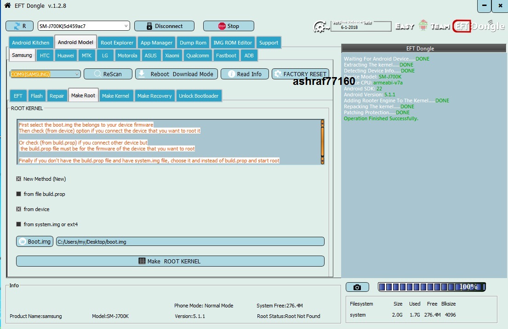Screen dimensions: 508x329
Task: Click the ReScan button
Action: tap(108, 74)
